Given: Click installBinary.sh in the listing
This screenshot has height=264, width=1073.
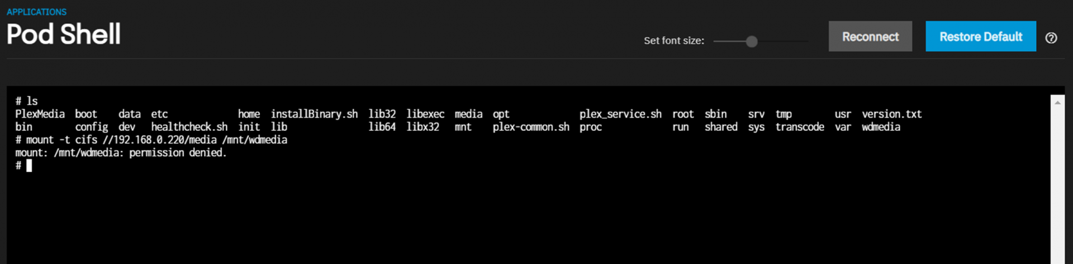Looking at the screenshot, I should pyautogui.click(x=314, y=114).
